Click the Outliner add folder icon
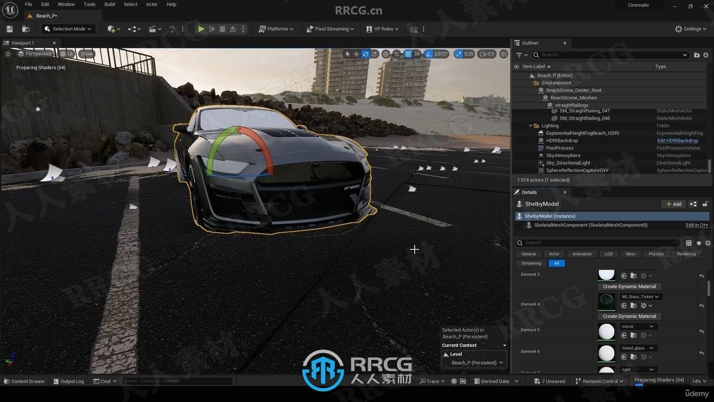 pyautogui.click(x=697, y=55)
